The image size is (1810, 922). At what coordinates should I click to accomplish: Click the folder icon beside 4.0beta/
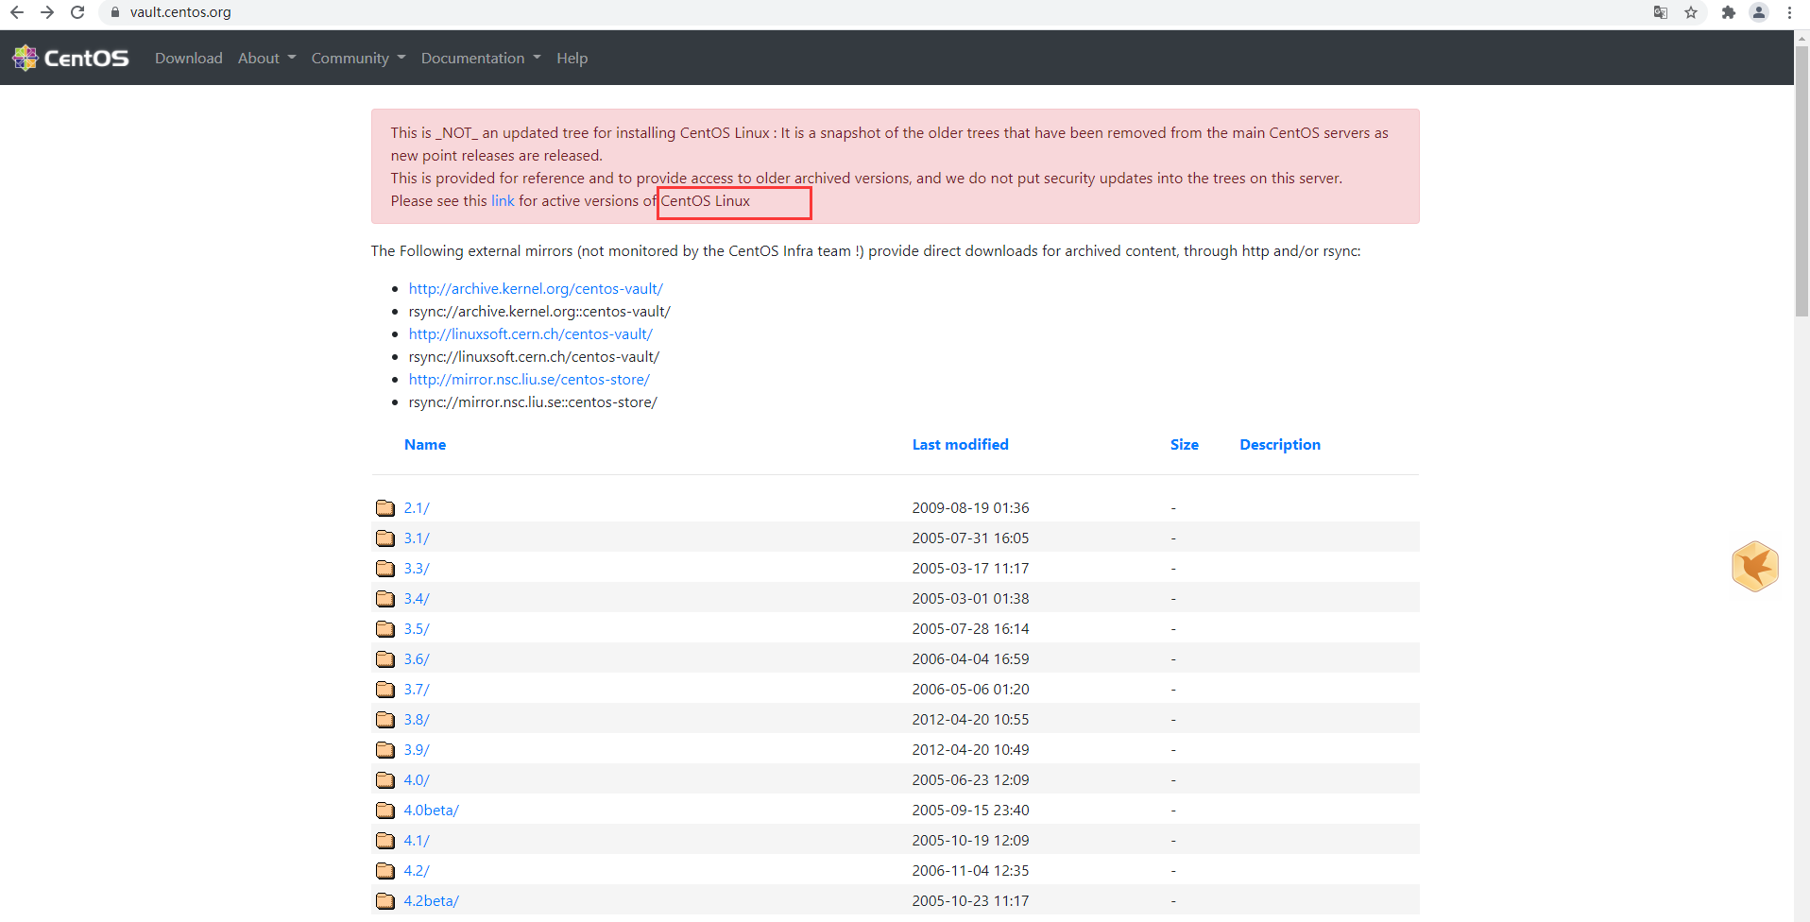pos(385,811)
